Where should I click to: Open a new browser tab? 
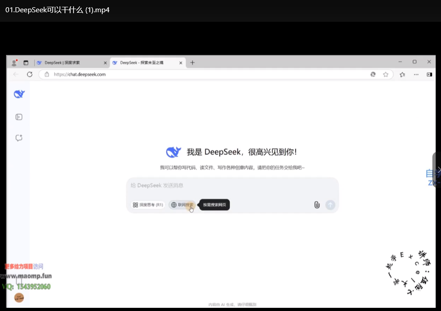(x=193, y=63)
